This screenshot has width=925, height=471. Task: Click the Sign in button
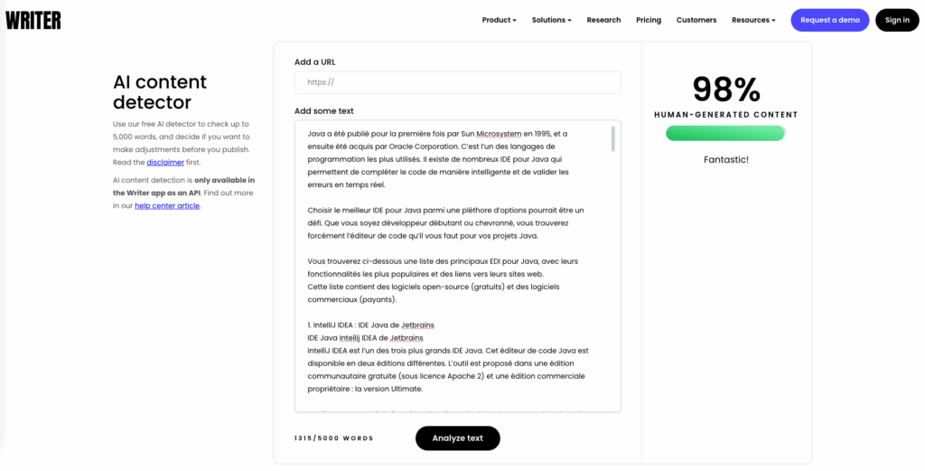point(897,20)
